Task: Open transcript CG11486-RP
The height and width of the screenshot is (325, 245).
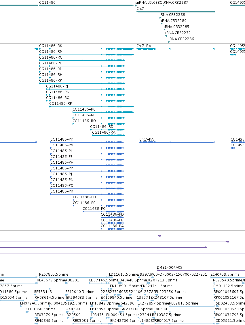Action: (51, 81)
